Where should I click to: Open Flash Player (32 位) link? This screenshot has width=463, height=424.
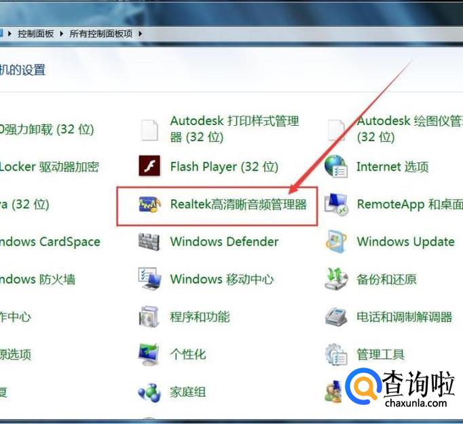(x=225, y=167)
